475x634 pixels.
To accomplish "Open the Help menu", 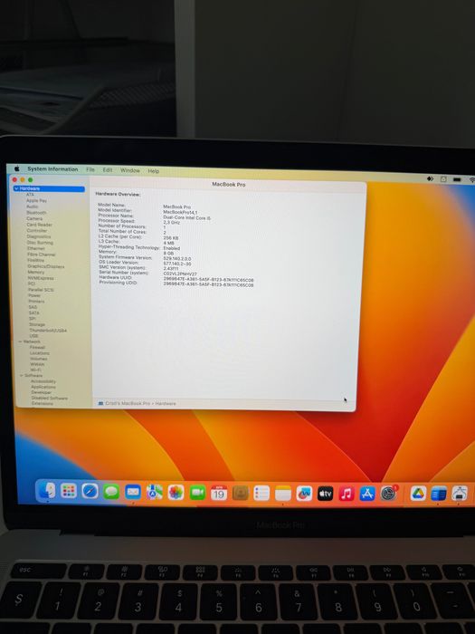I will 154,171.
